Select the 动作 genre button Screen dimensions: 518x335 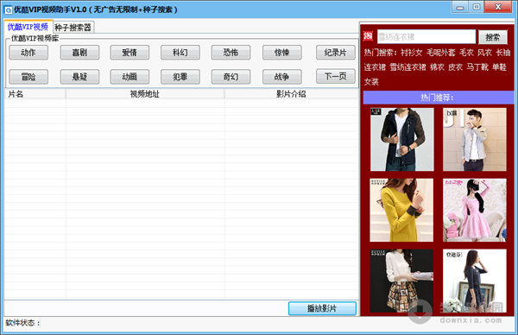[28, 53]
